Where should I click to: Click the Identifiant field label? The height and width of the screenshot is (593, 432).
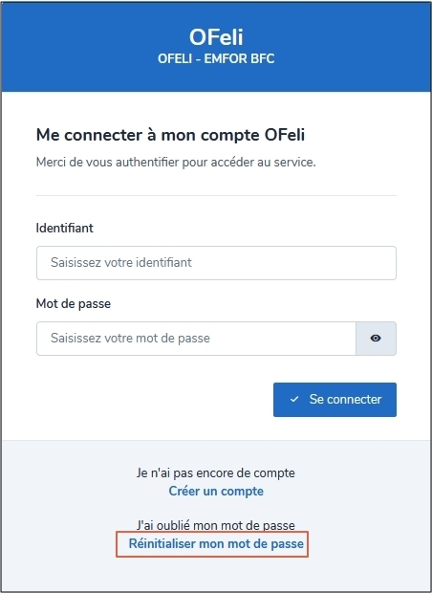point(65,228)
